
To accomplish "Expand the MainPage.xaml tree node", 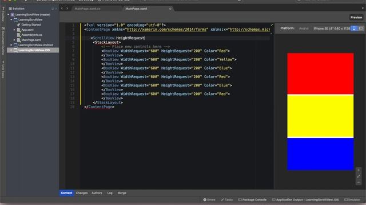I will pyautogui.click(x=14, y=40).
